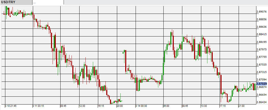Select the 3 11 03:15 time marker
268x110 pixels.
38,106
